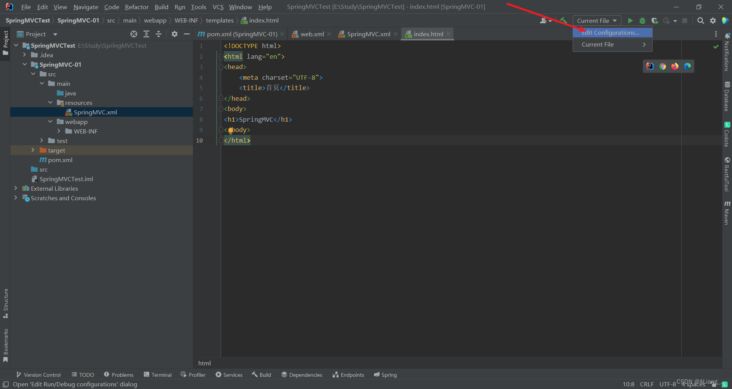Open Version Control tool window
This screenshot has width=732, height=389.
coord(38,375)
